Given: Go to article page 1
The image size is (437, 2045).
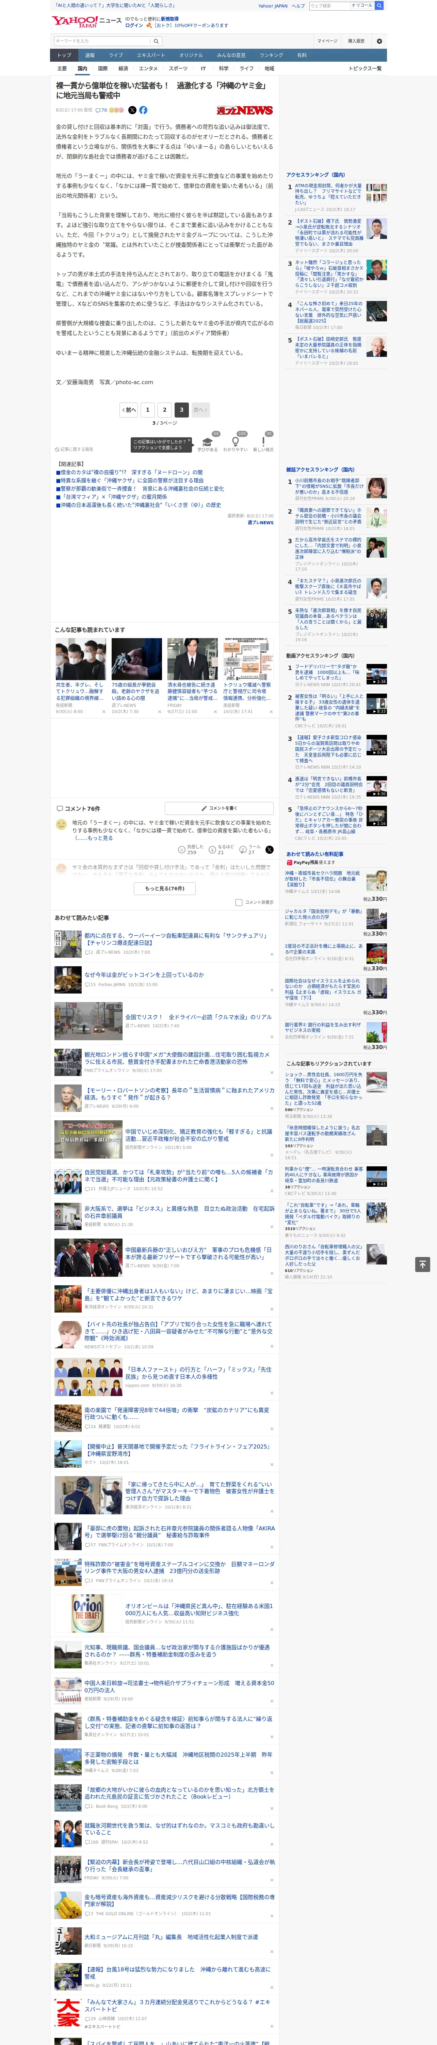Looking at the screenshot, I should tap(147, 410).
